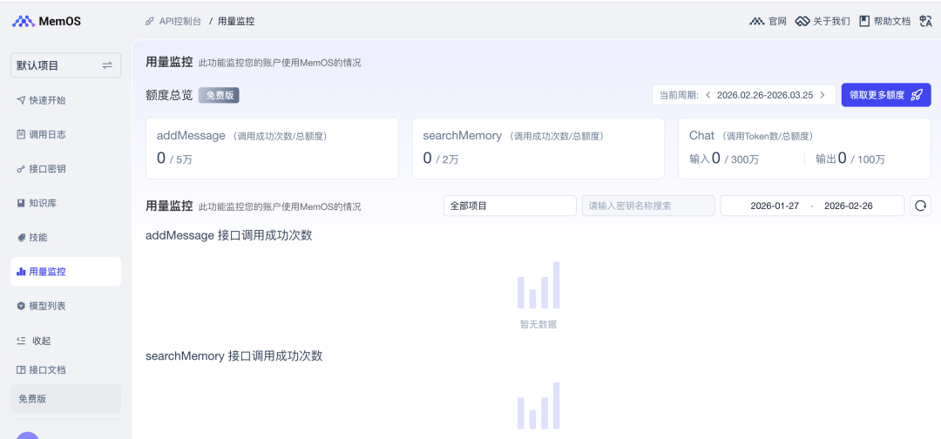This screenshot has width=941, height=439.
Task: Open the 全部项目 filter dropdown
Action: pos(510,206)
